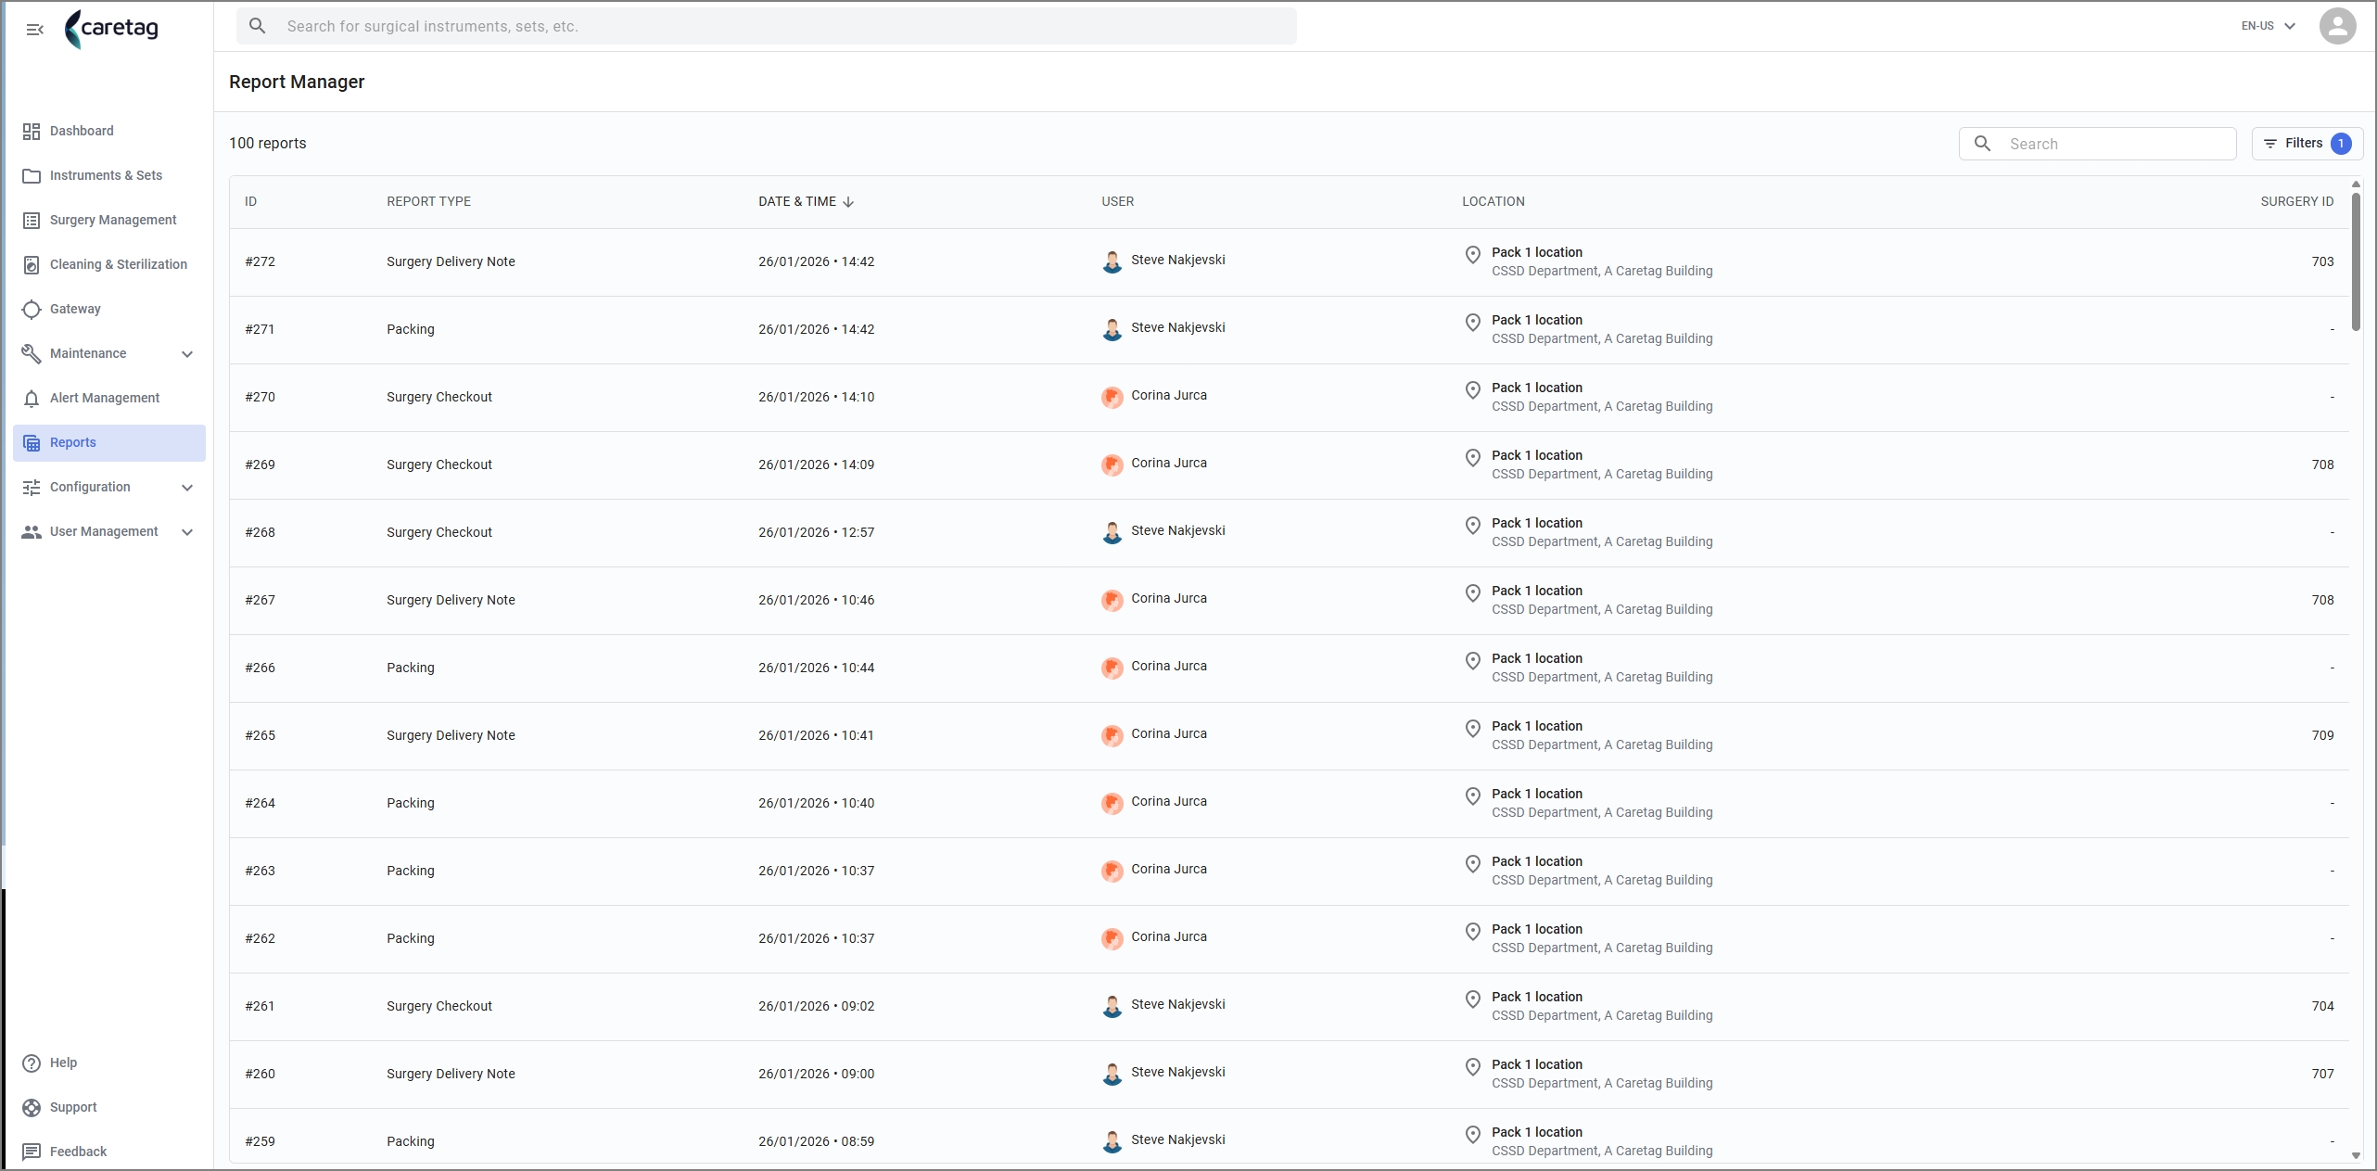
Task: Click Corina Jurca's avatar in row #270
Action: click(x=1112, y=397)
